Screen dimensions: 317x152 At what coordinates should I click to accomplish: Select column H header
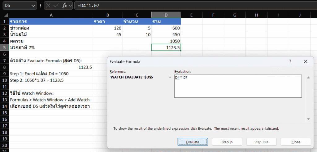(256, 15)
